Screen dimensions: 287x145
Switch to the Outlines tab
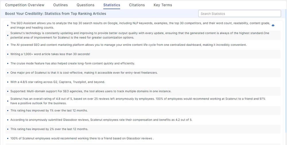pos(61,5)
